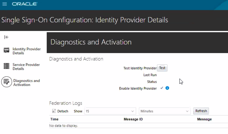Click the Oracle logo
Image resolution: width=228 pixels, height=134 pixels.
(25, 4)
